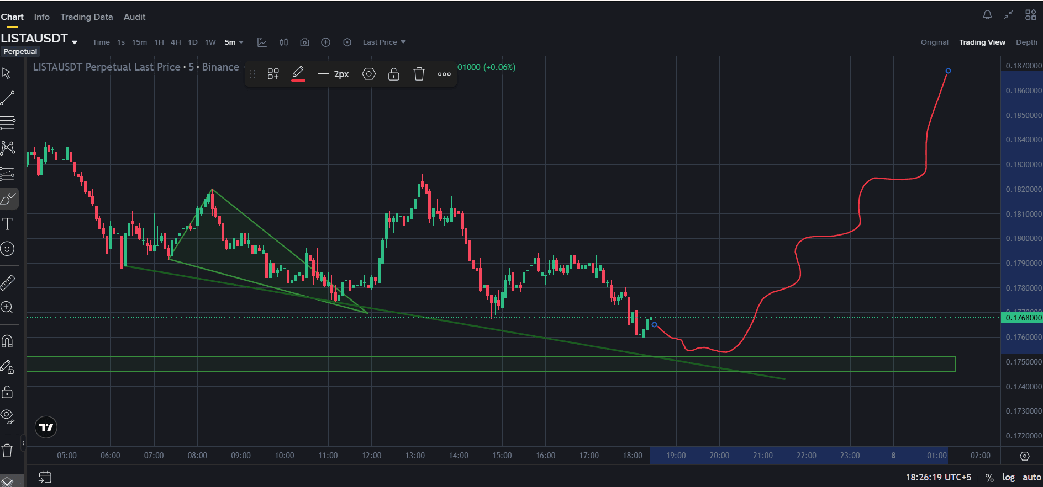Change line color with red pencil swatch
This screenshot has width=1043, height=487.
point(298,74)
